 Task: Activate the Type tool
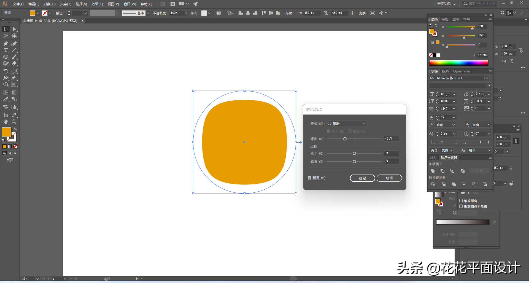(x=6, y=50)
